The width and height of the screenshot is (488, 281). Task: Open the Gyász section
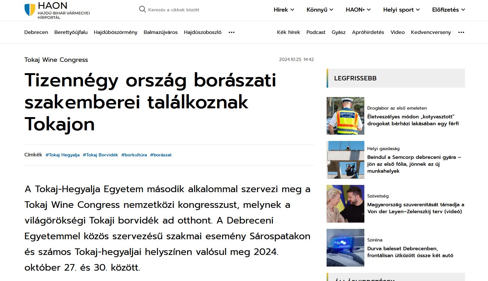[x=339, y=32]
